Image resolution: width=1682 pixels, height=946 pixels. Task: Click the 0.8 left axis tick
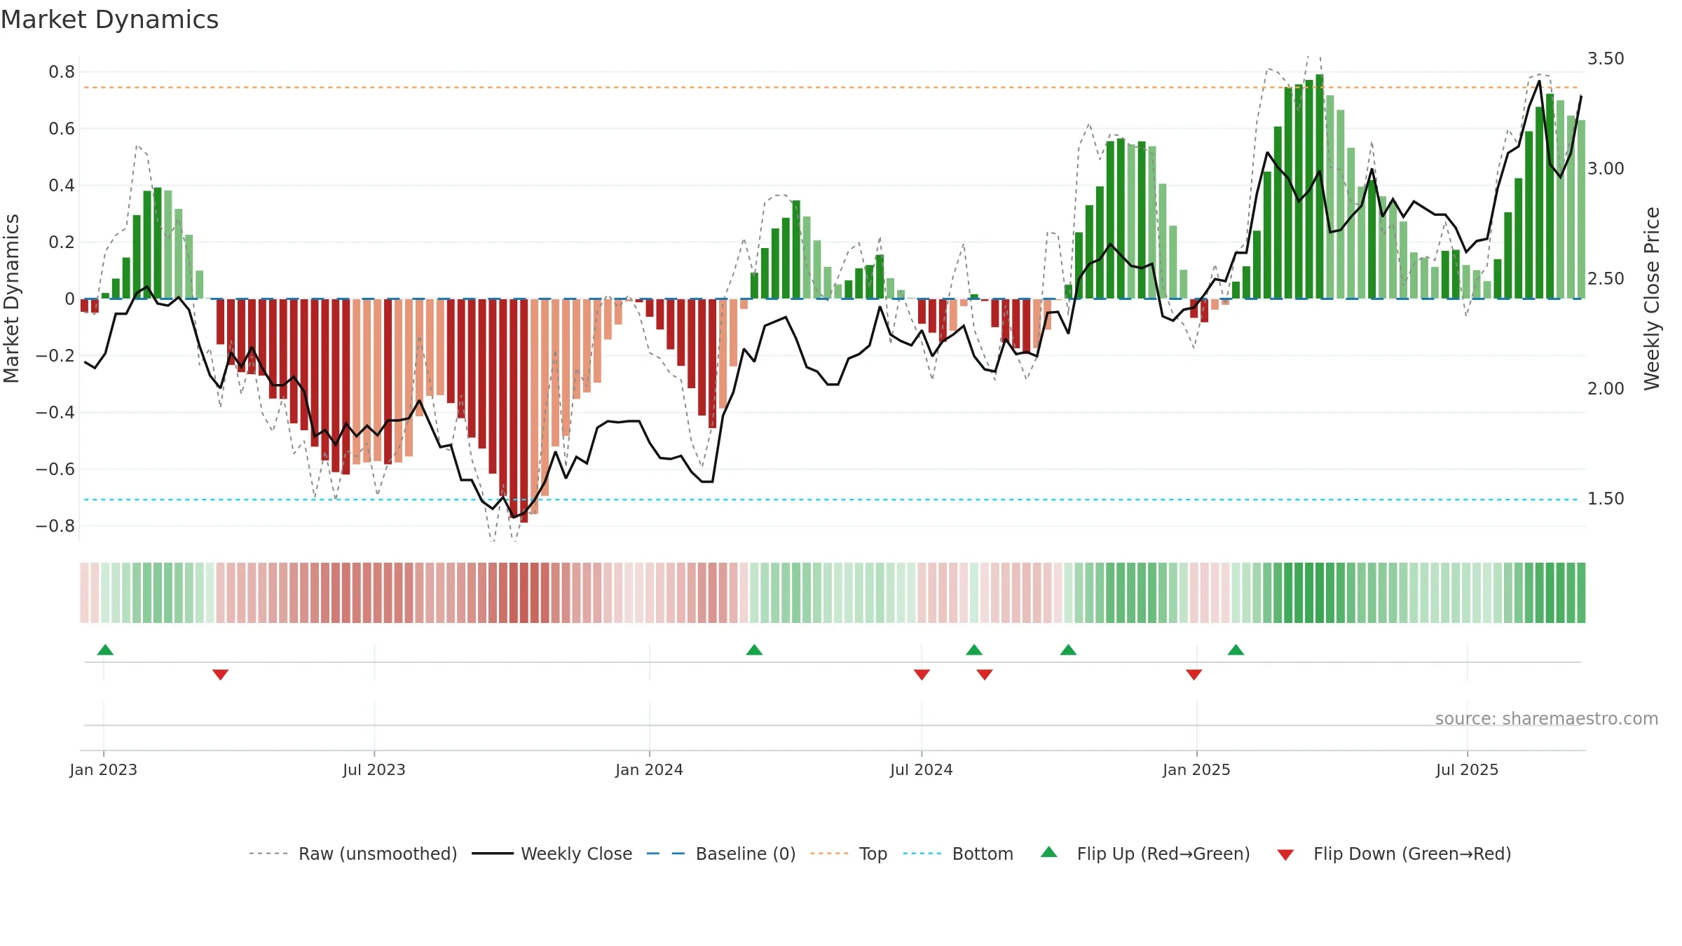pos(62,72)
